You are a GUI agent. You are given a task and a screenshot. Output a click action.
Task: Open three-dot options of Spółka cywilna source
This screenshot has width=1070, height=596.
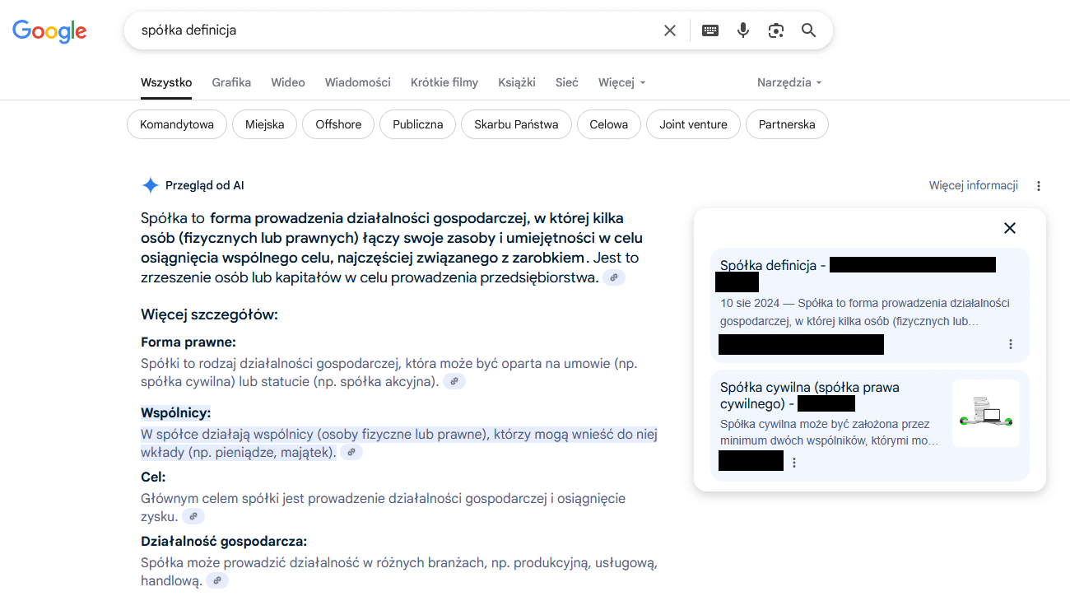(x=794, y=463)
